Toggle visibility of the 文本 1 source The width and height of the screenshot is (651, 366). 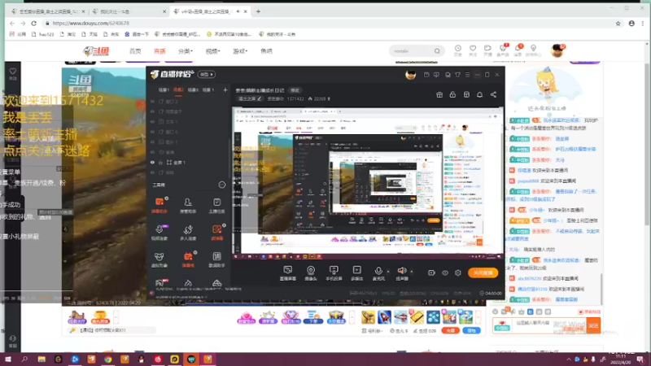(152, 121)
